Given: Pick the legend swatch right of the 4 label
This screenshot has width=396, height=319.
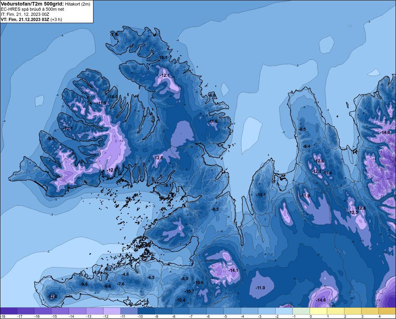Looking at the screenshot, I should point(387,311).
